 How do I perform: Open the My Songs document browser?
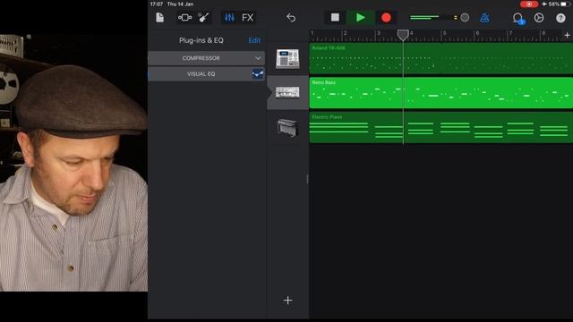click(x=159, y=18)
